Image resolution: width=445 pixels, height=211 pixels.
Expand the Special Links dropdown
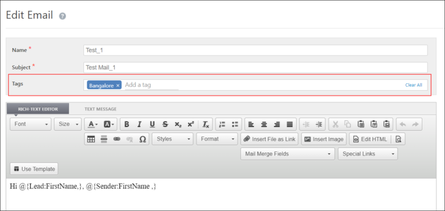pos(368,154)
